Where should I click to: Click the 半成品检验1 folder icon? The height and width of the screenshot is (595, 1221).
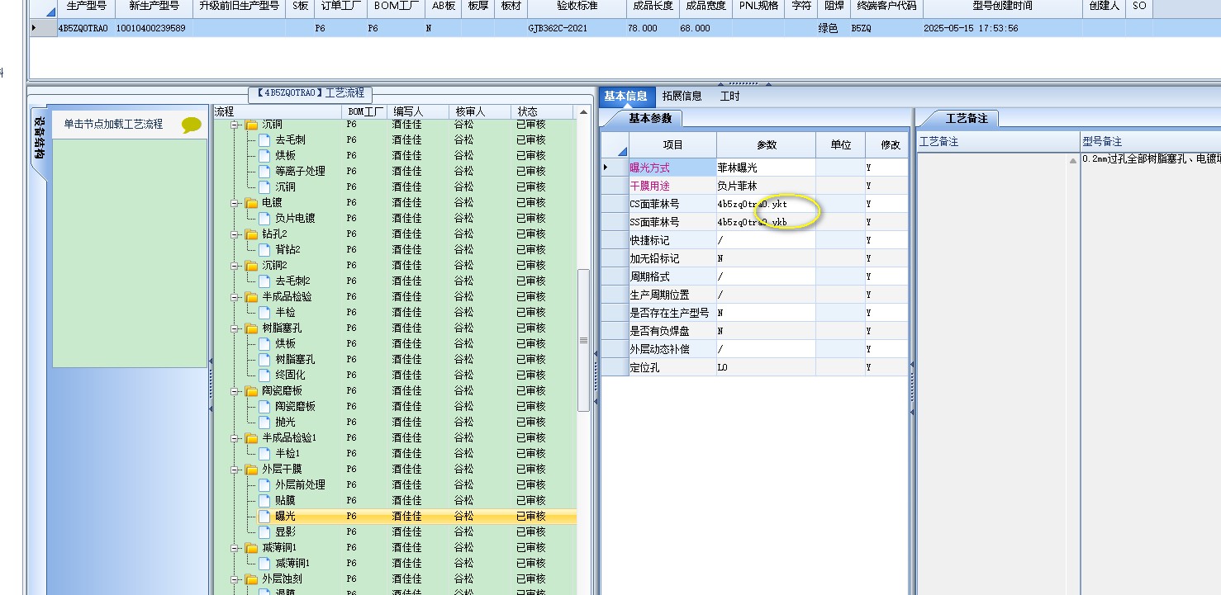point(251,437)
